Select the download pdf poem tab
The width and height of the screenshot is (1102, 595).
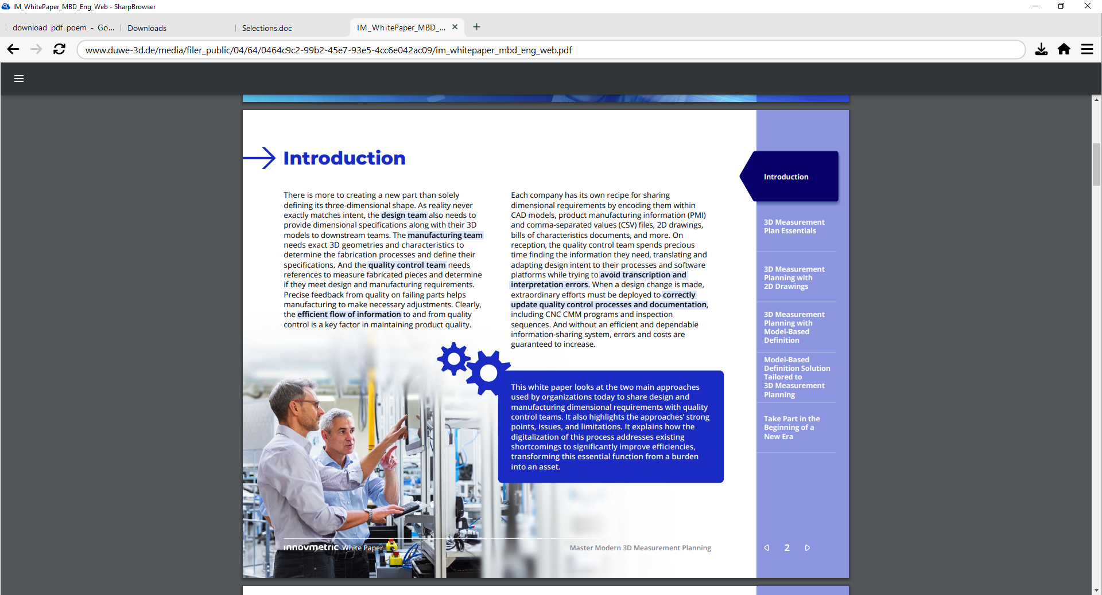click(x=63, y=28)
